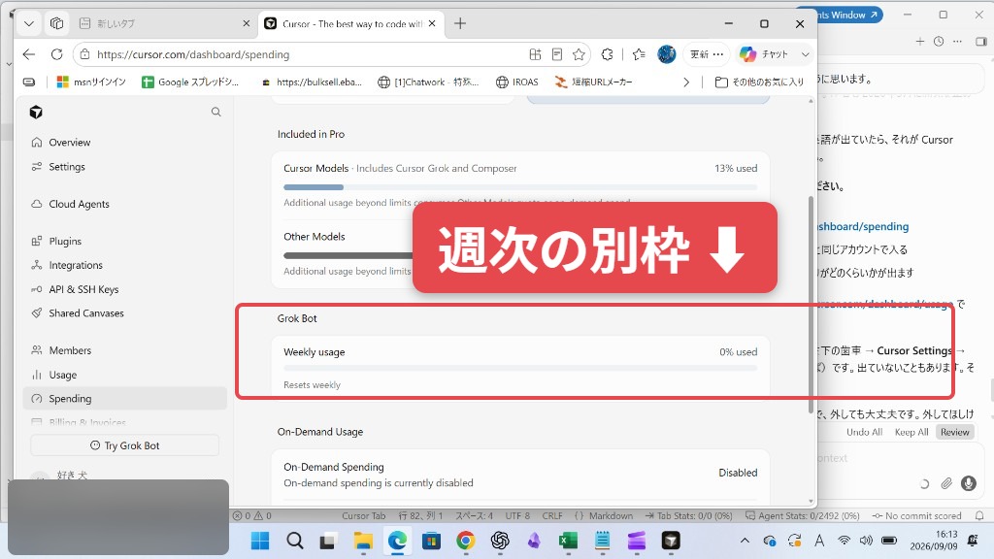The height and width of the screenshot is (559, 994).
Task: Reload the page with refresh icon
Action: coord(57,54)
